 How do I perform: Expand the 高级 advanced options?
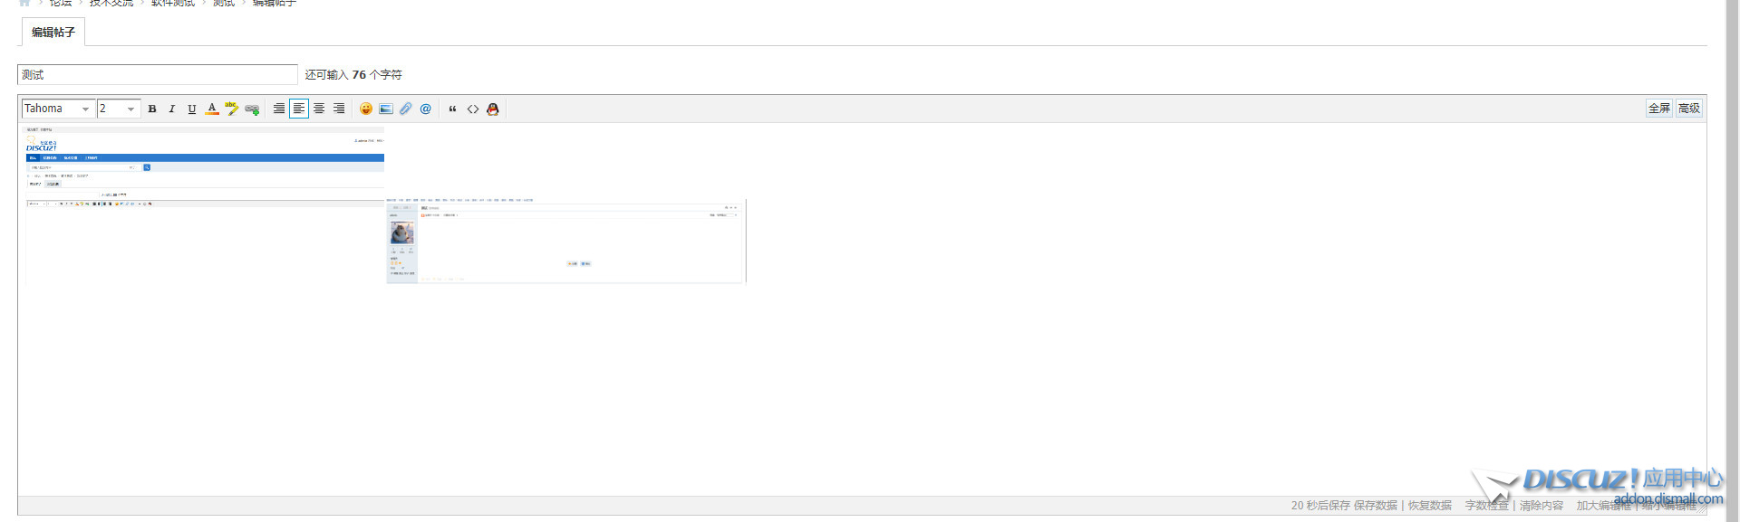click(1689, 107)
